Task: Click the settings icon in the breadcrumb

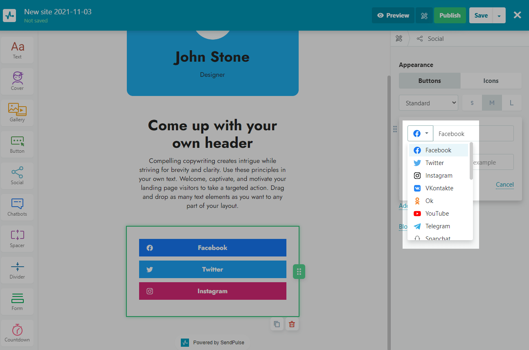Action: coord(399,39)
